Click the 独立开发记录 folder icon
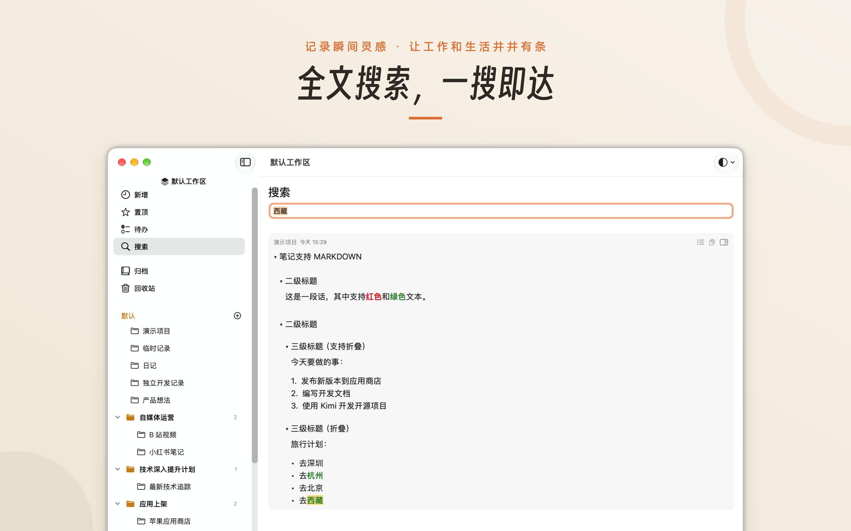Screen dimensions: 851x531 pos(134,382)
